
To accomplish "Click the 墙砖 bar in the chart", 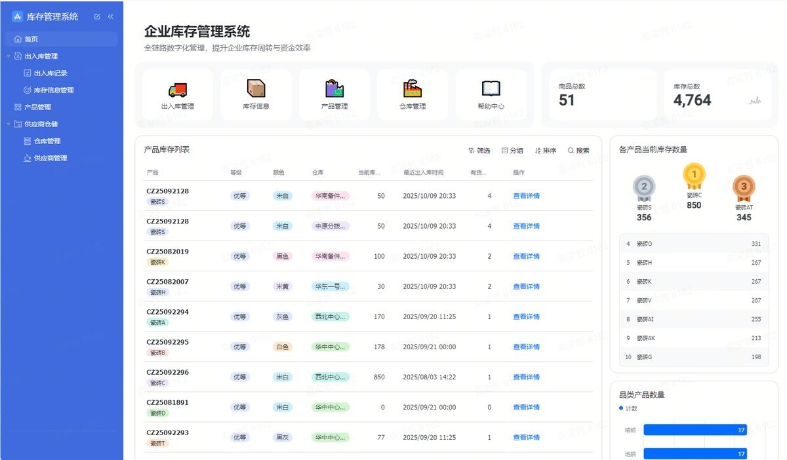I will pos(695,430).
